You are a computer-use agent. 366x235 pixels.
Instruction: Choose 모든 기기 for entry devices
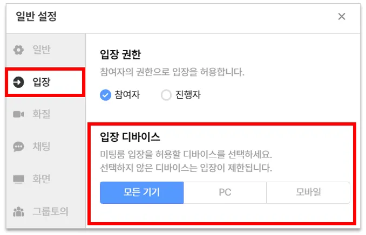[141, 192]
